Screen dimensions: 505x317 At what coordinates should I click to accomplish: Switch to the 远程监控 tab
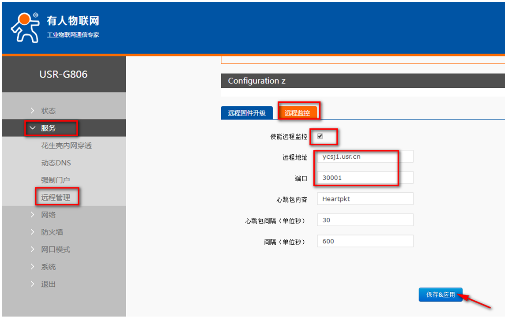pos(297,113)
